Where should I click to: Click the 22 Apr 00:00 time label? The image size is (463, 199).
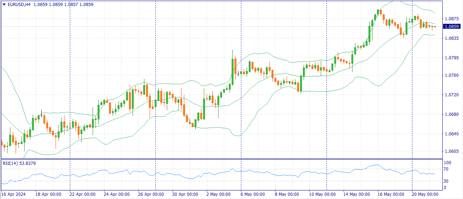click(82, 194)
